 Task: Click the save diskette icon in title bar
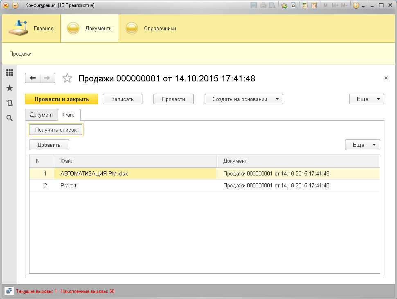253,5
